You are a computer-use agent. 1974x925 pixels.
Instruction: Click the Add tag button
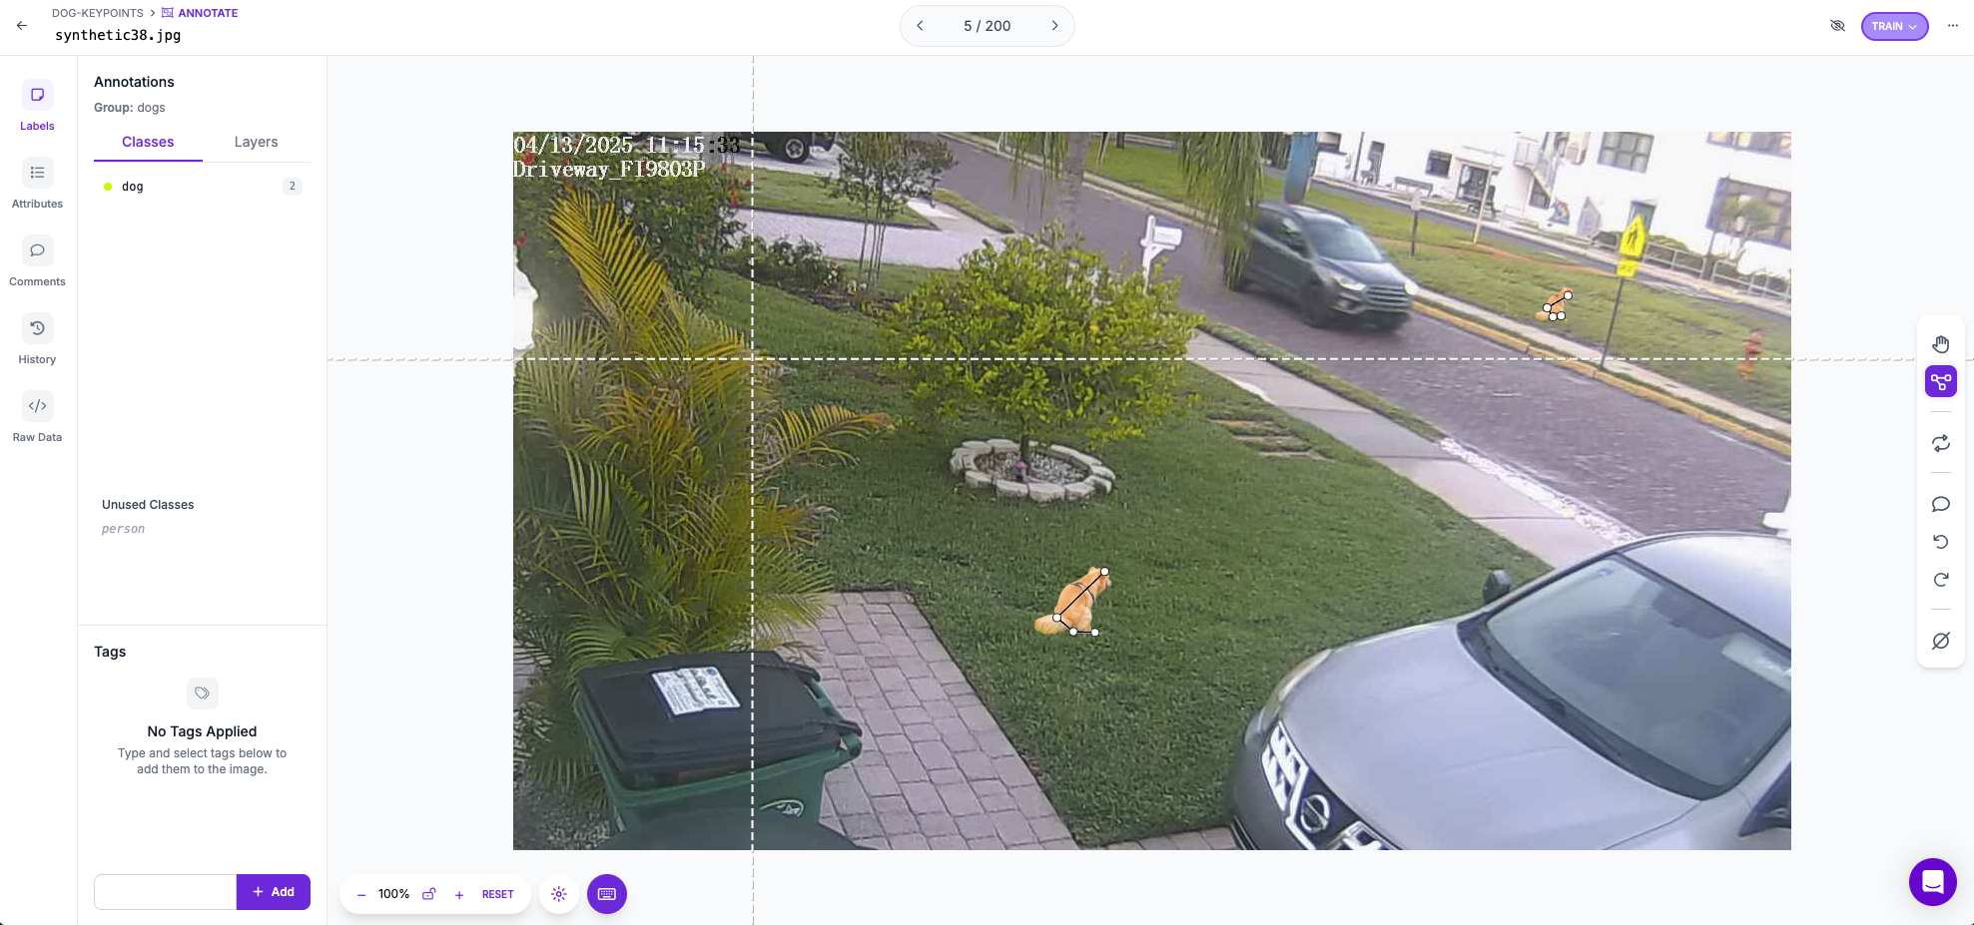pos(273,892)
